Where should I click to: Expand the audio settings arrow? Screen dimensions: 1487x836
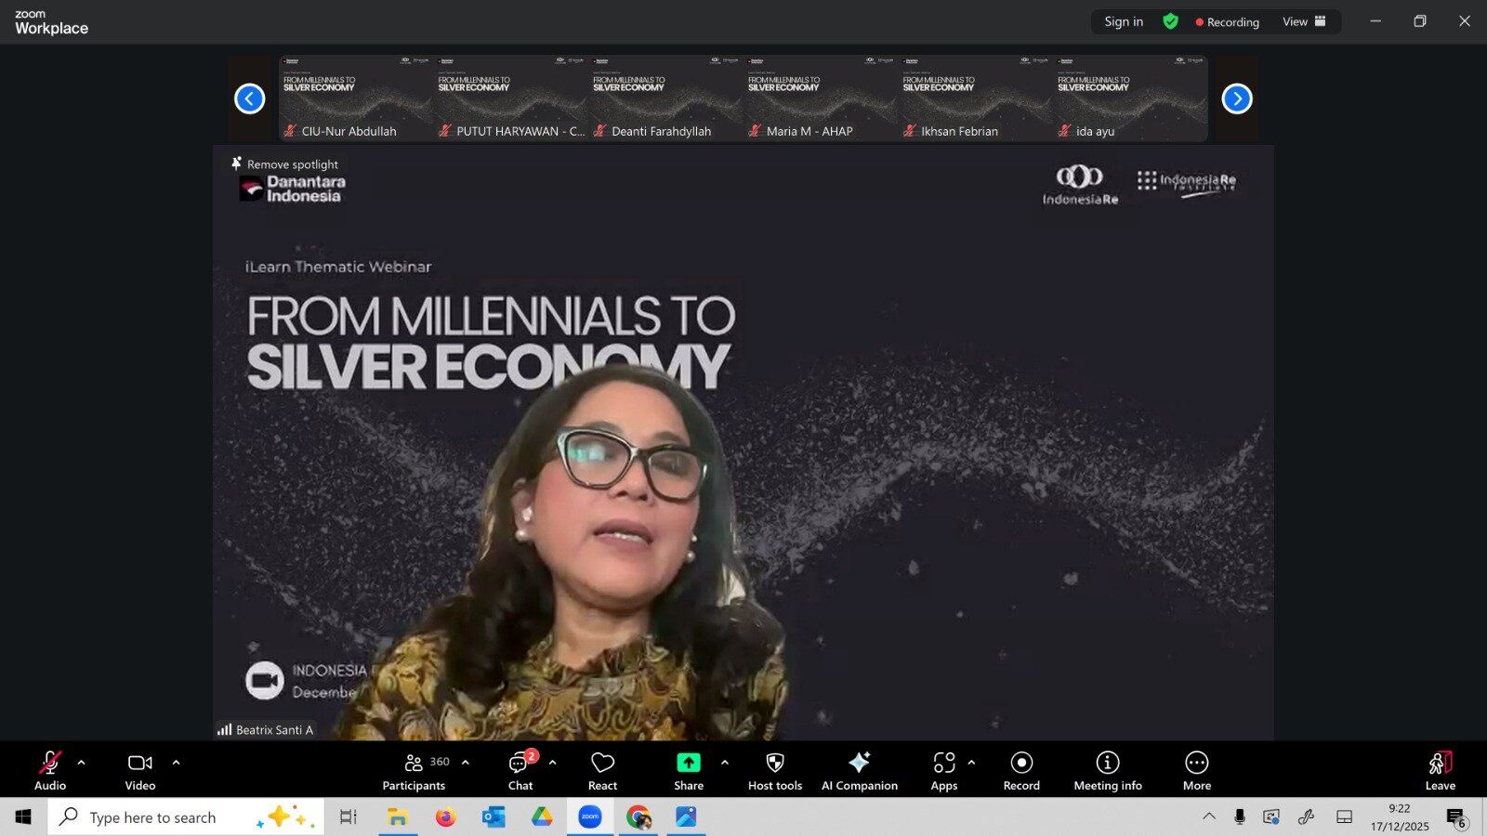[x=82, y=763]
